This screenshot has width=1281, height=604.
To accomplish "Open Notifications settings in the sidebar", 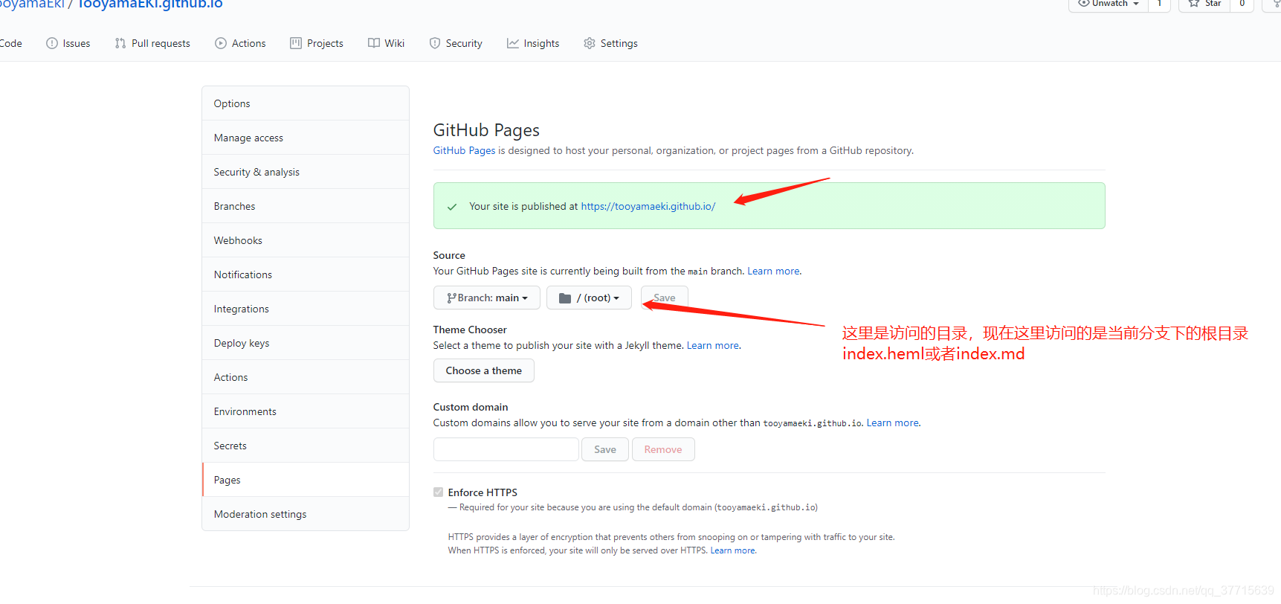I will (x=306, y=274).
